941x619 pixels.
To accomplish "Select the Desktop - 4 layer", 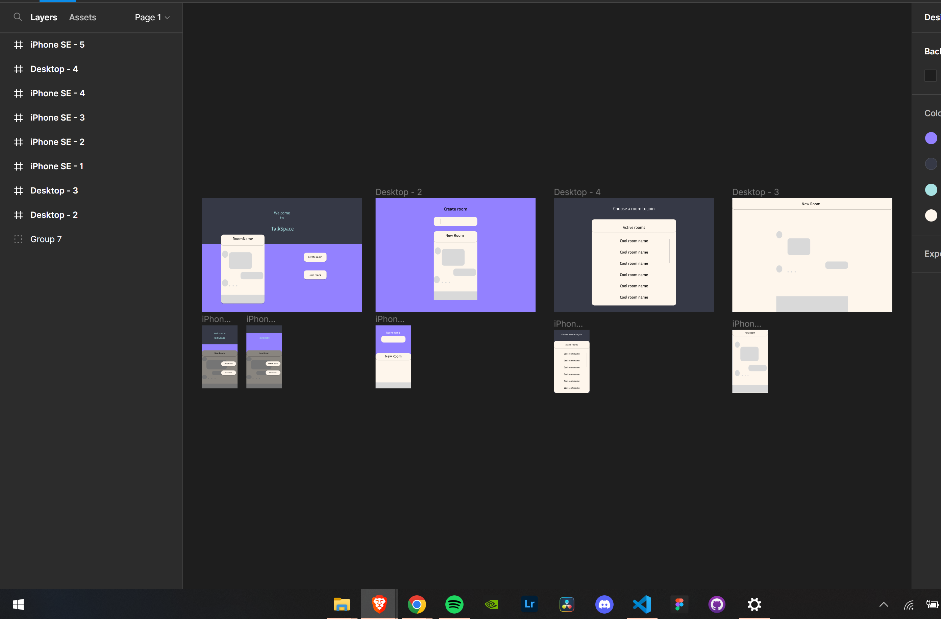I will pos(54,69).
